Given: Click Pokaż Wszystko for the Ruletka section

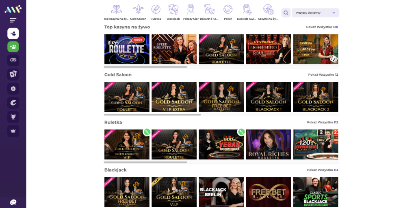Looking at the screenshot, I should 322,122.
